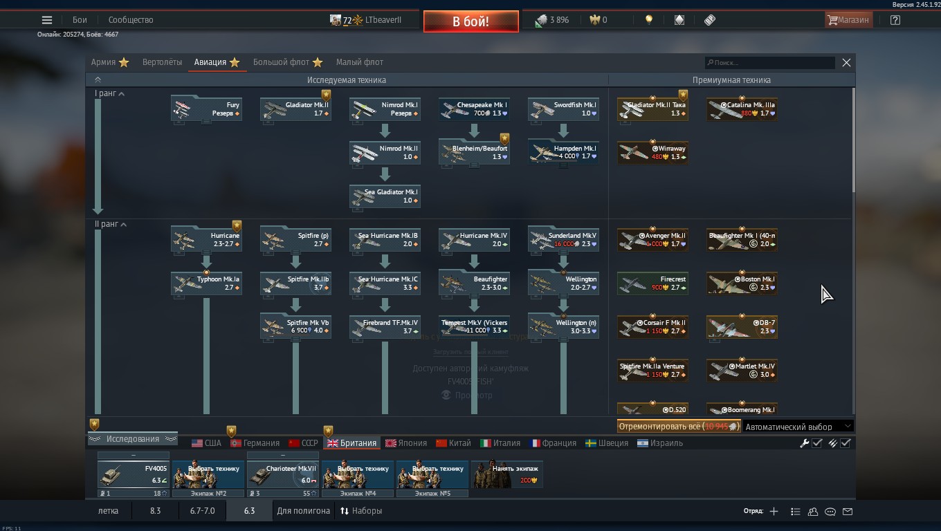Open the Магазин shop button
This screenshot has width=941, height=531.
coord(848,20)
